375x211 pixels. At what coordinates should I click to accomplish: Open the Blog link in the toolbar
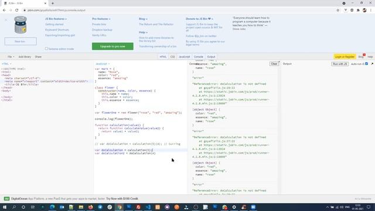(361, 57)
